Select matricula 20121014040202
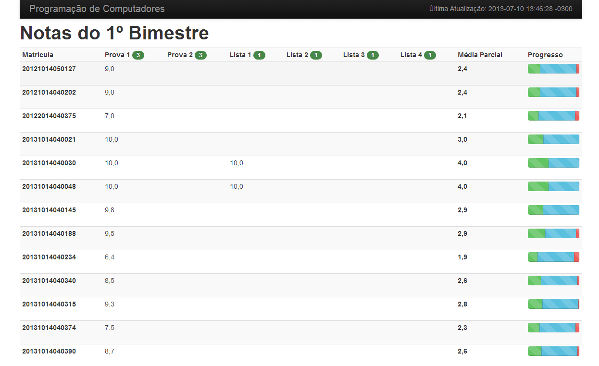This screenshot has width=599, height=366. click(49, 92)
